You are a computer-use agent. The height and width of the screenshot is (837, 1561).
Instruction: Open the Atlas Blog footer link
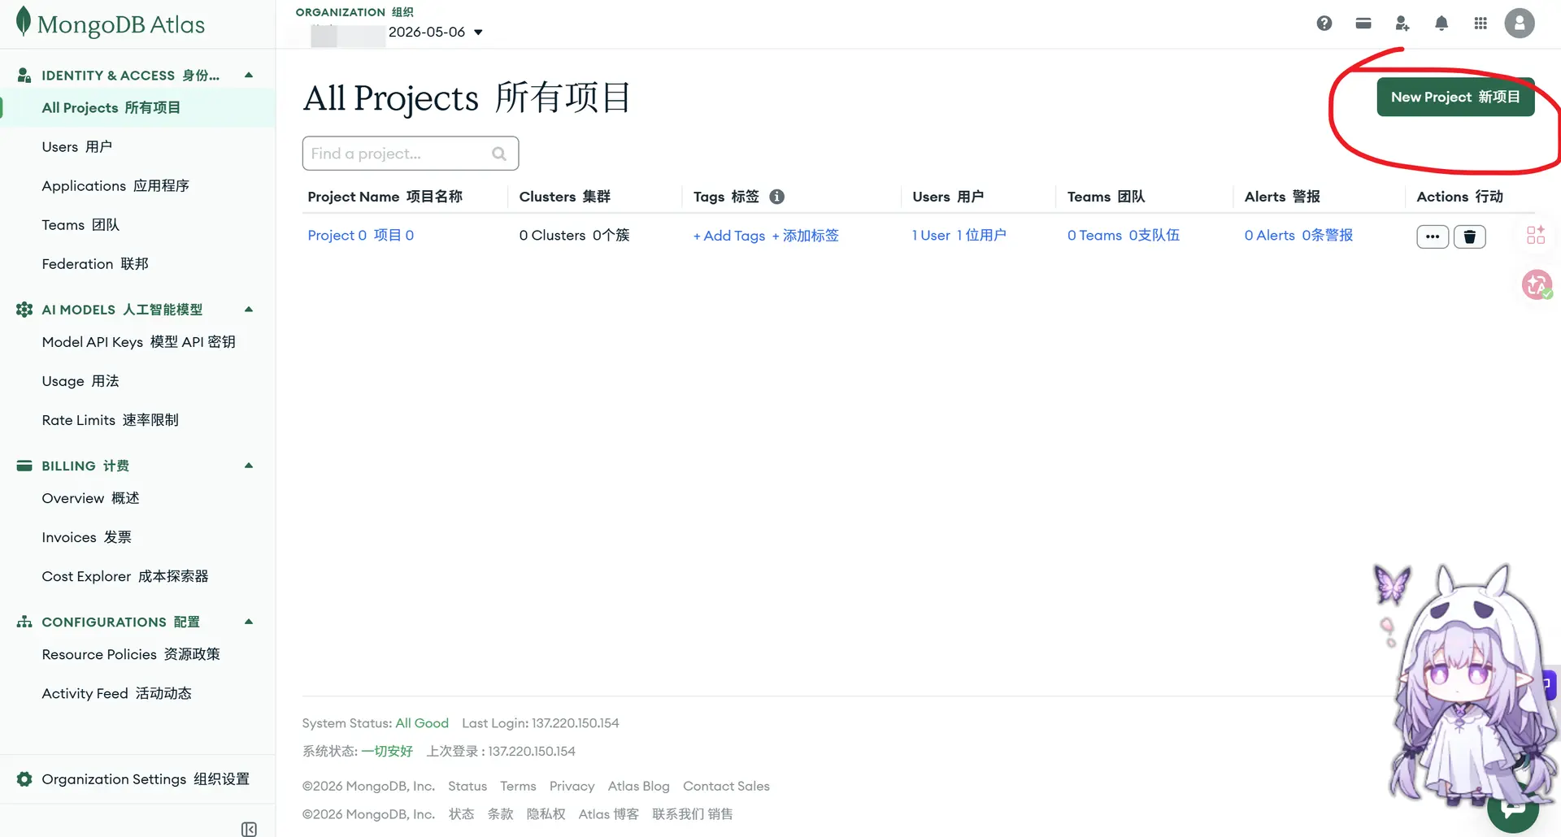639,787
